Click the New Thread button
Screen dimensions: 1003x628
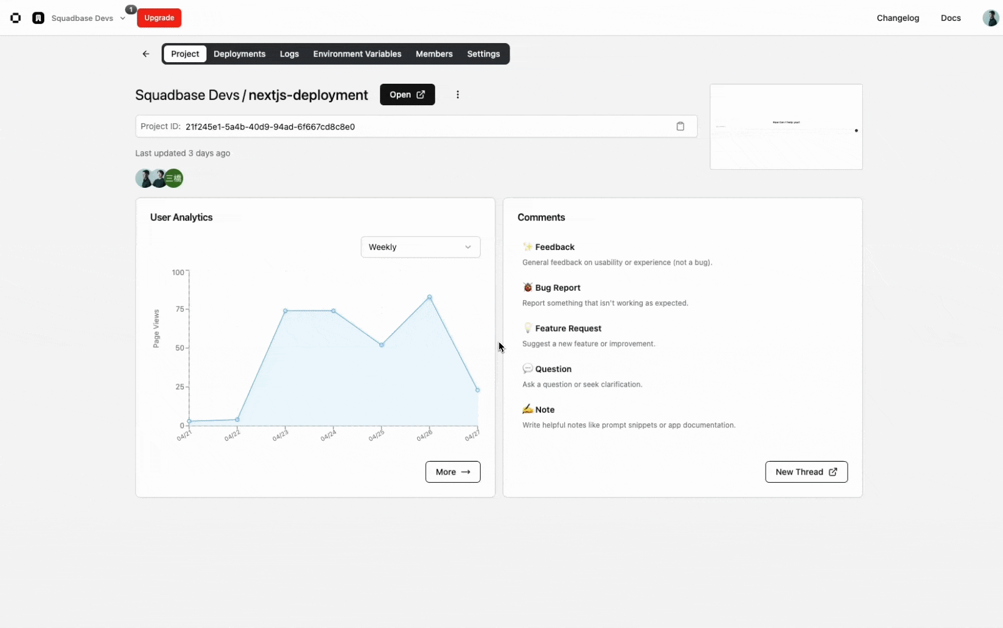[806, 472]
